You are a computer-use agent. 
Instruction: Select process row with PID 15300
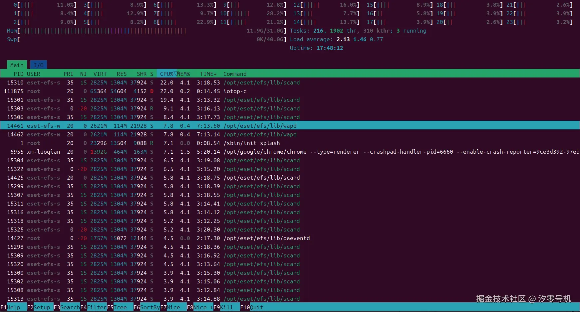click(290, 273)
